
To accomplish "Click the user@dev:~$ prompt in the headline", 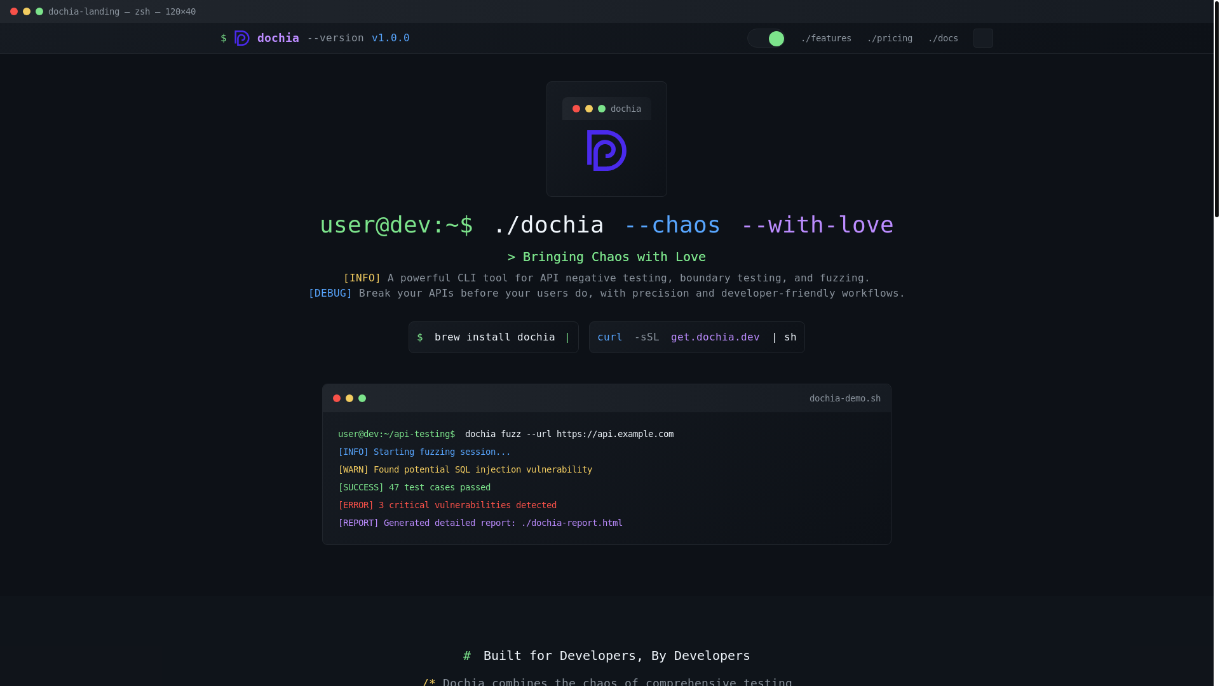I will 396,225.
